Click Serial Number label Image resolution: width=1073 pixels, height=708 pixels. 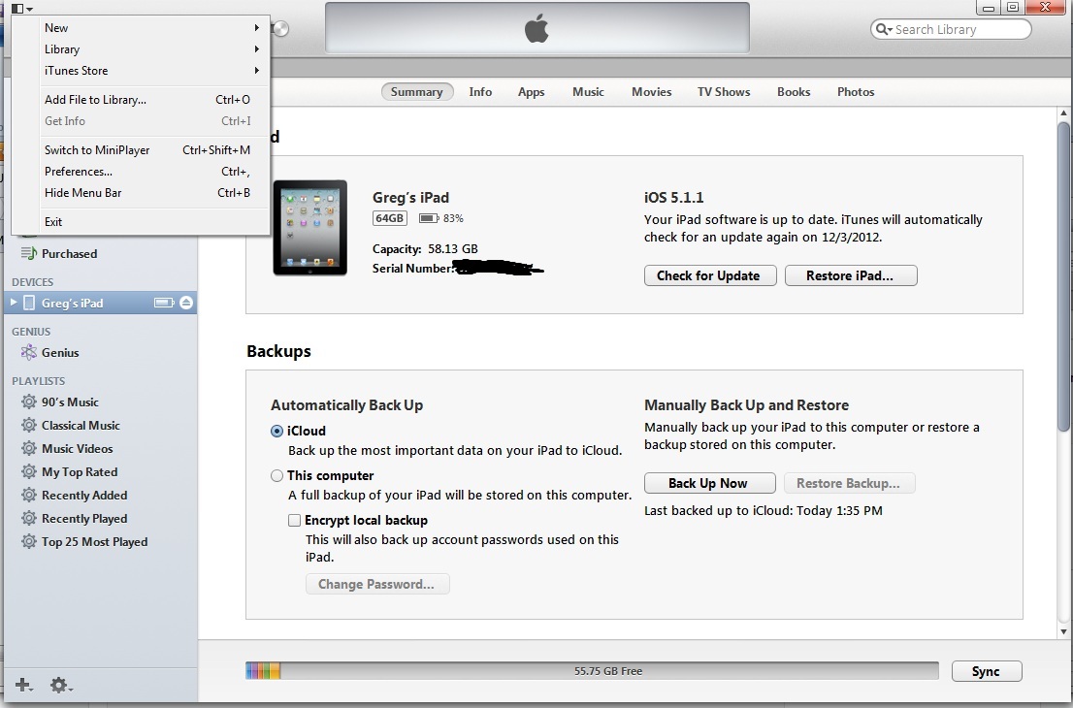pos(412,268)
